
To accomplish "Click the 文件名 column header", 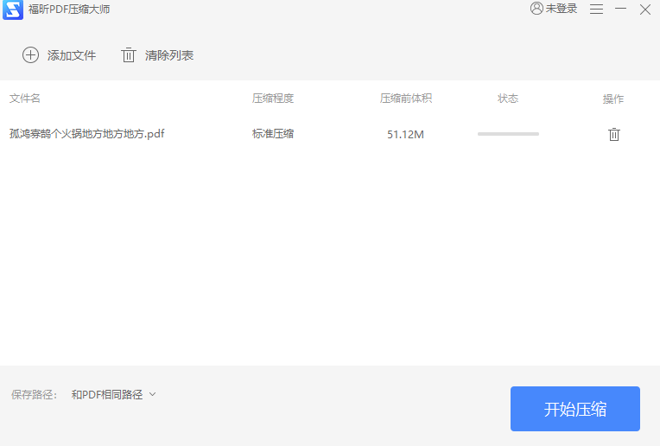I will (x=25, y=99).
